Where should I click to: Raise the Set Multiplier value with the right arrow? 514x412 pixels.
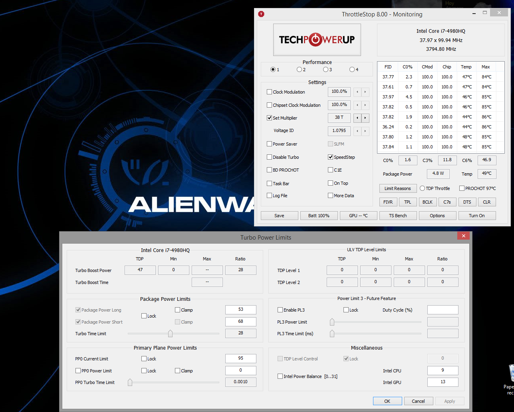(x=365, y=118)
